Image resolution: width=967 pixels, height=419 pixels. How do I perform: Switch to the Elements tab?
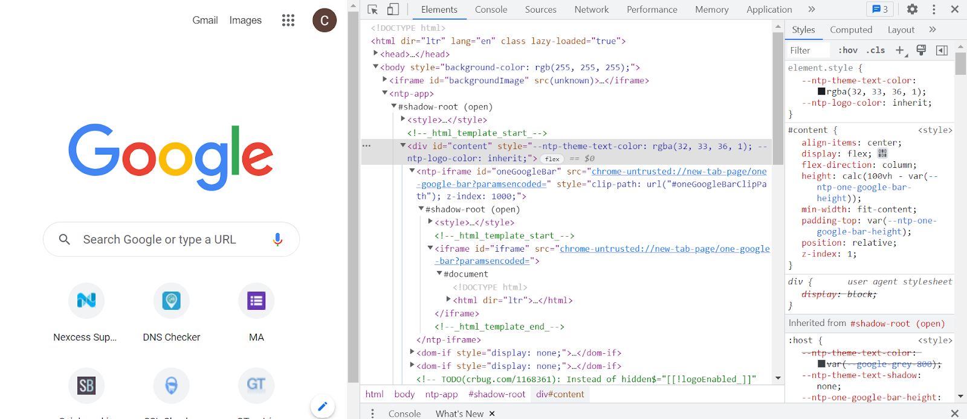coord(439,9)
